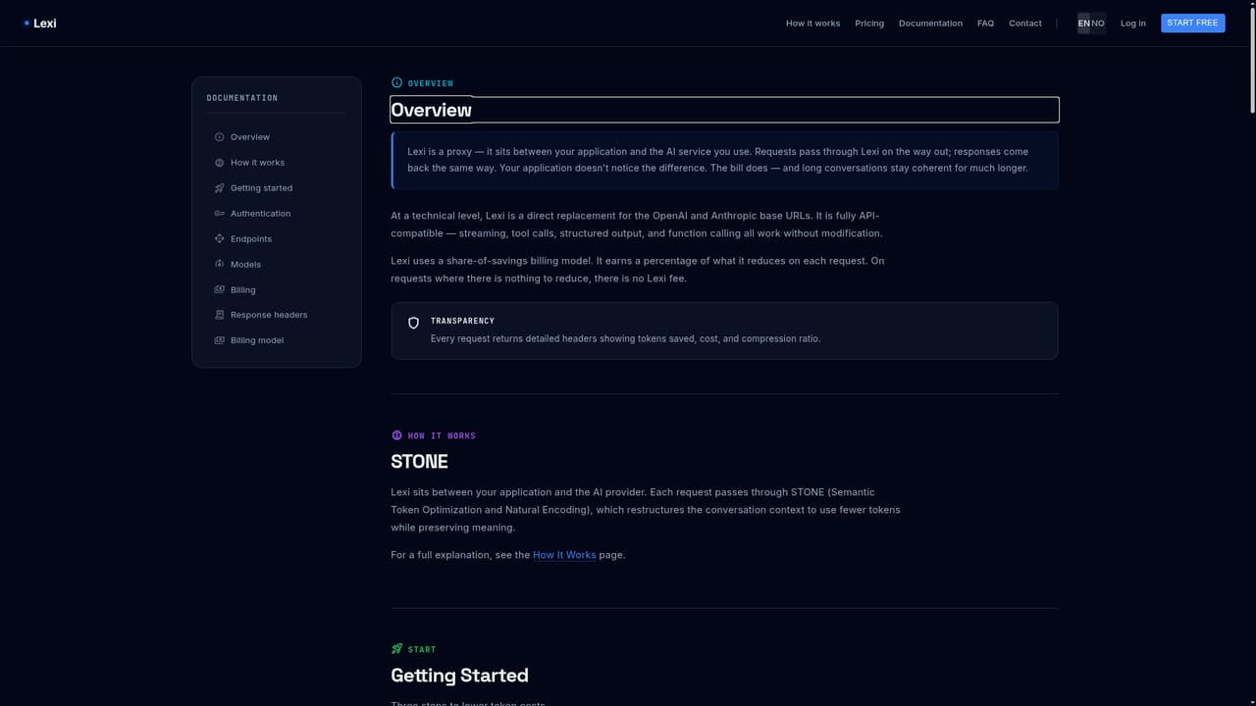Click the Billing icon in sidebar
The image size is (1256, 706).
click(220, 290)
